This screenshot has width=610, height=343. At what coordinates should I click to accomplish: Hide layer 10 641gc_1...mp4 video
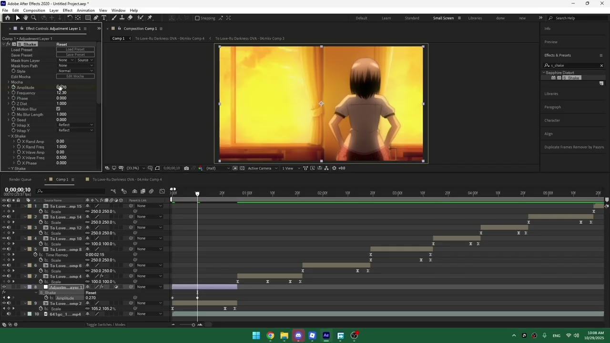[x=4, y=314]
